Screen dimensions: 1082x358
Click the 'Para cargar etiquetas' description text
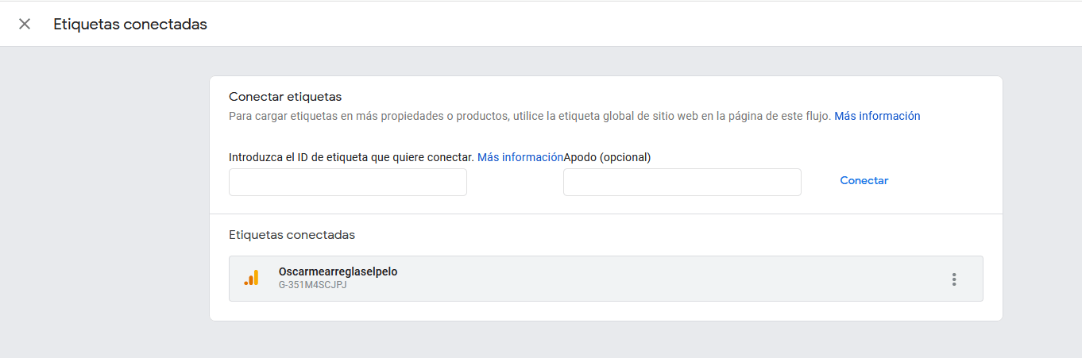tap(530, 116)
